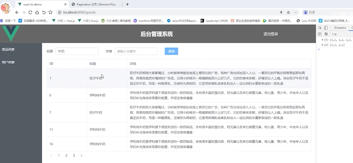
Task: Show the console sidebar icon in DevTools
Action: coord(320,34)
